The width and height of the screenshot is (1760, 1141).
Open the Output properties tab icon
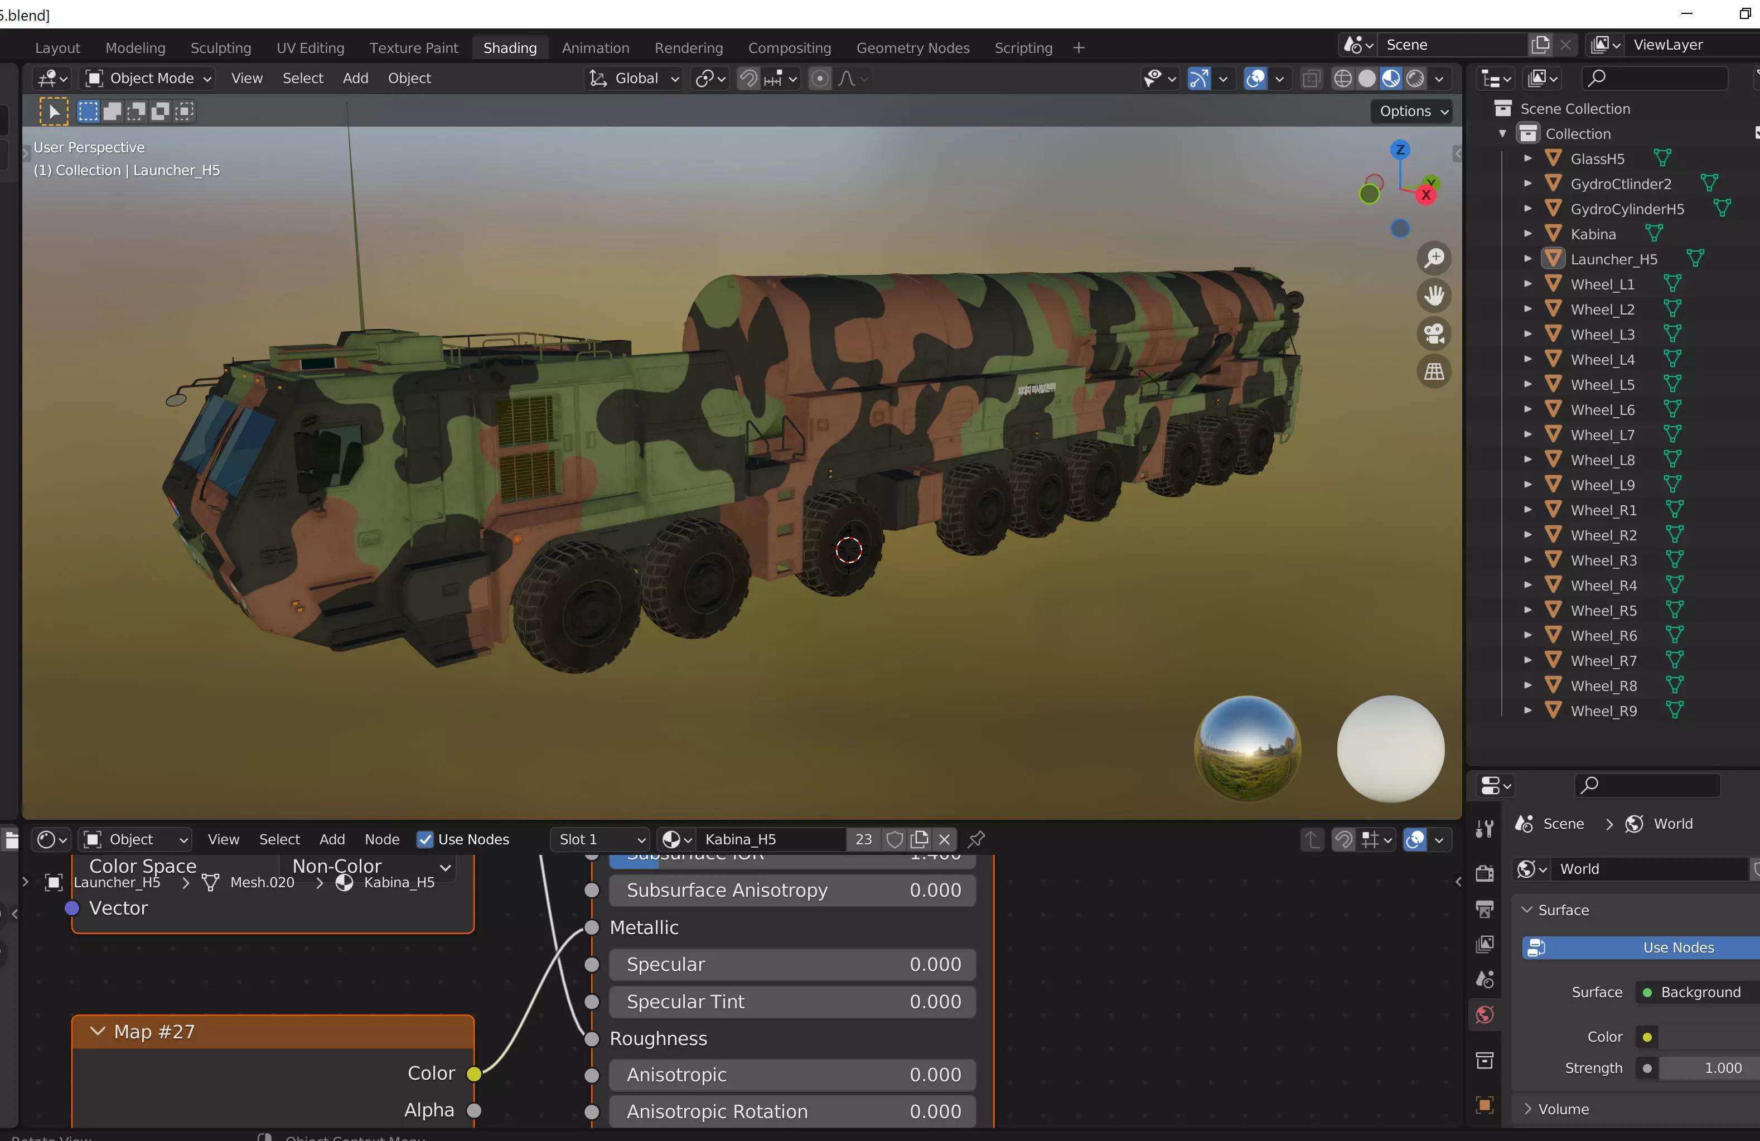click(1484, 909)
